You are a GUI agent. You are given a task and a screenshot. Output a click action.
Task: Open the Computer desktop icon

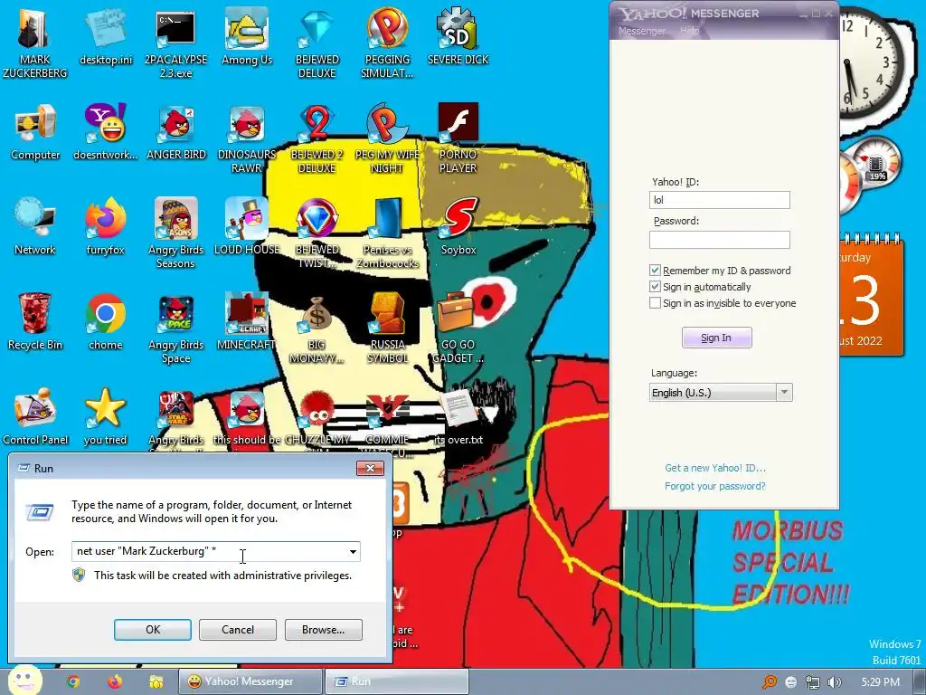35,132
